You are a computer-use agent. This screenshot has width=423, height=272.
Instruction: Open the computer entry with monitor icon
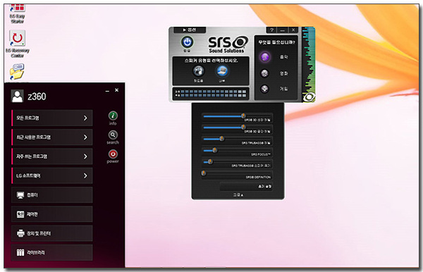coord(52,195)
